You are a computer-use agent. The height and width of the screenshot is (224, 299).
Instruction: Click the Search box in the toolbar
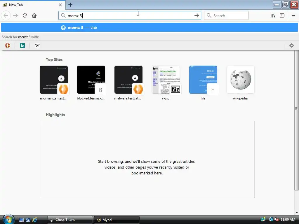[226, 16]
